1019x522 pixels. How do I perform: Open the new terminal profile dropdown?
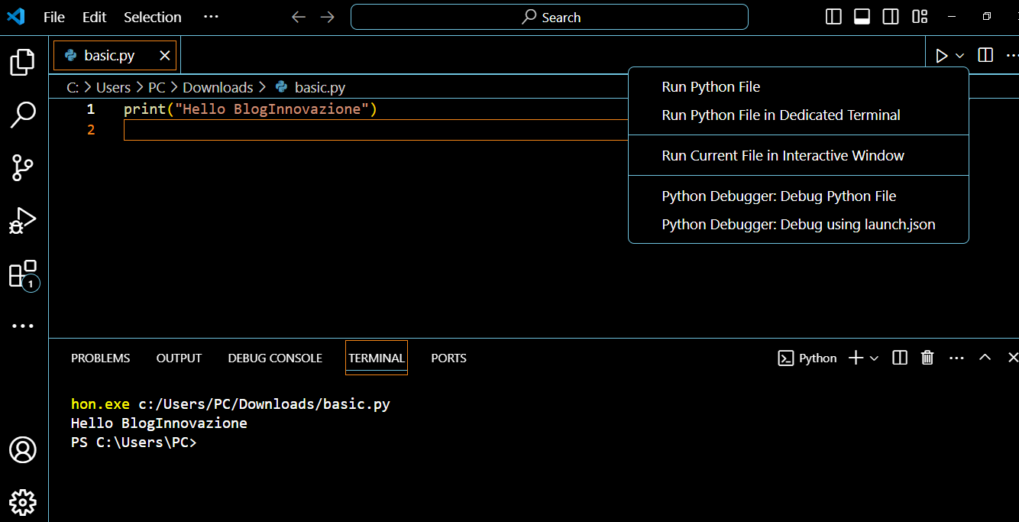click(x=872, y=358)
